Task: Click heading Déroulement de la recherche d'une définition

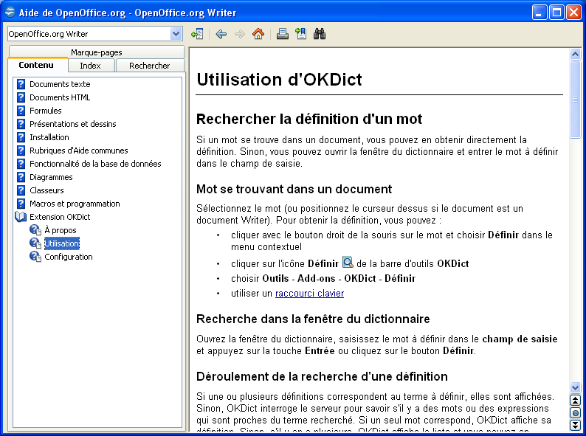Action: (x=322, y=376)
